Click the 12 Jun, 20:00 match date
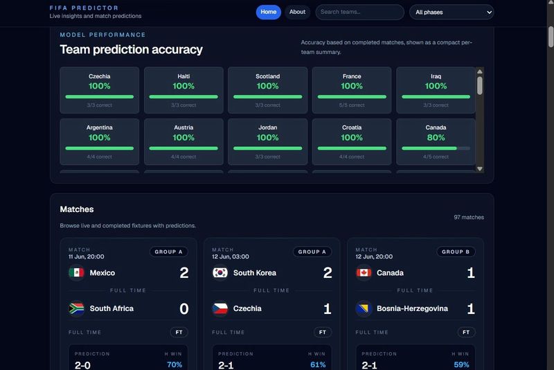The height and width of the screenshot is (370, 554). [x=374, y=256]
